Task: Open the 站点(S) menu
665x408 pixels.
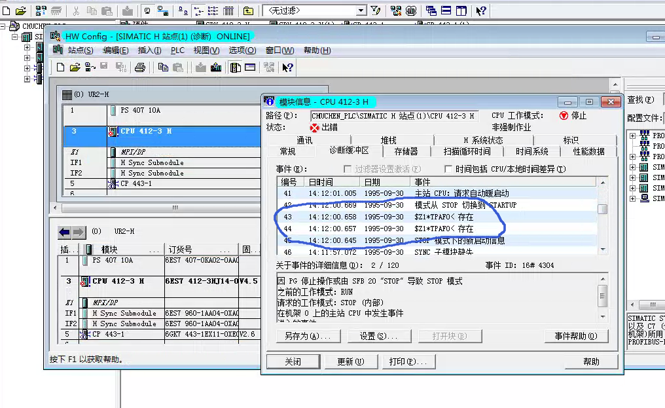Action: pos(81,50)
